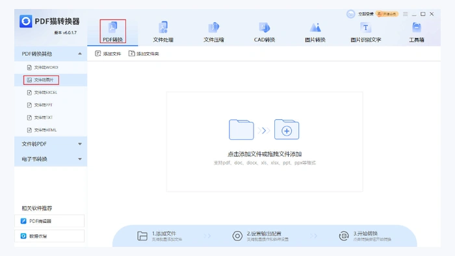Click the 立即登录 login link

[x=365, y=14]
